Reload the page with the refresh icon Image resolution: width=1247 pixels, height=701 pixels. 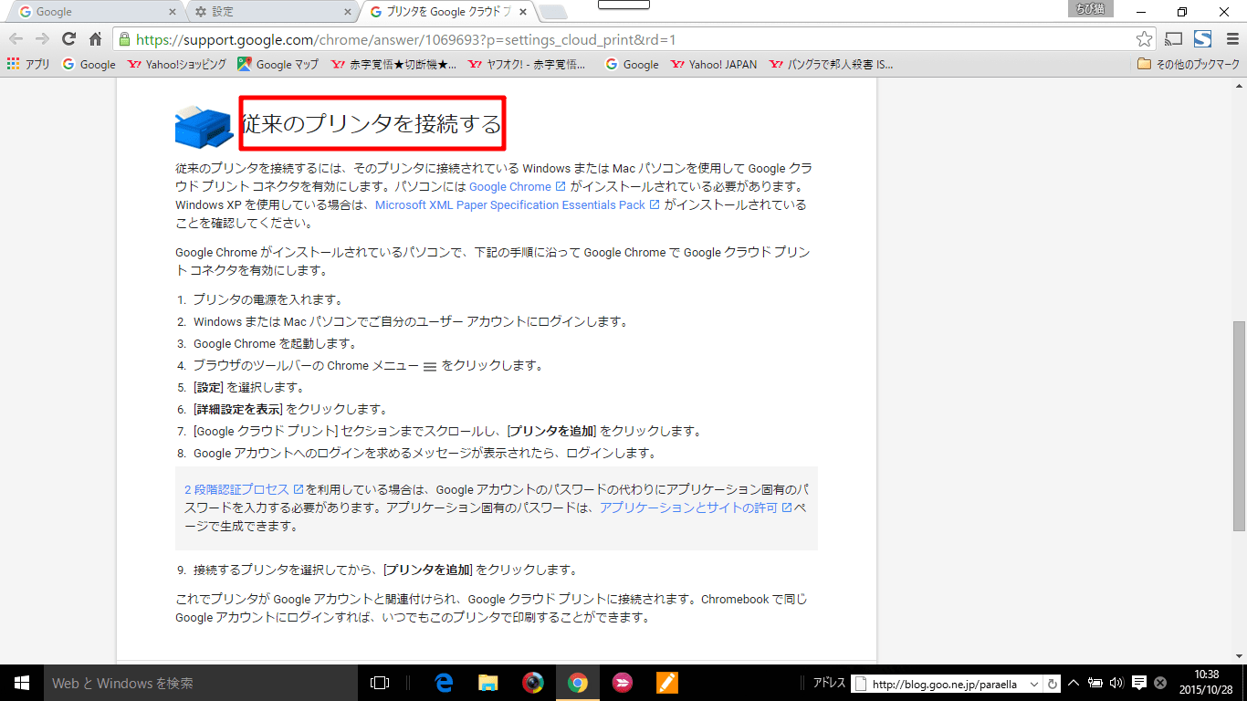pos(68,39)
